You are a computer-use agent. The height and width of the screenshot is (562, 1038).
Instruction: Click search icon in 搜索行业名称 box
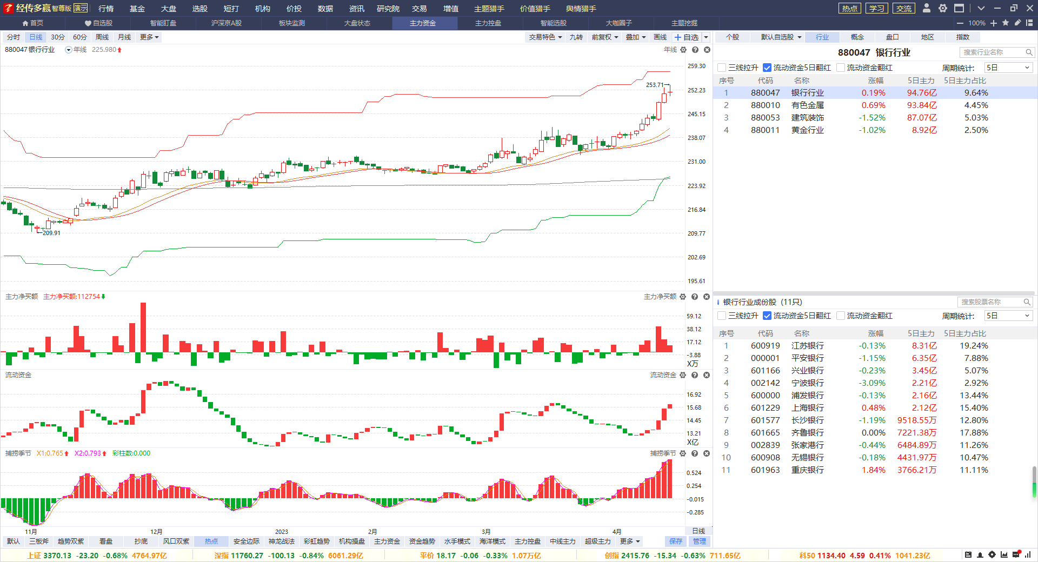[1029, 52]
